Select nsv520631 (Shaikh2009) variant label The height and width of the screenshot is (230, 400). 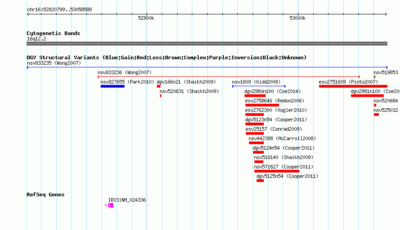[189, 91]
